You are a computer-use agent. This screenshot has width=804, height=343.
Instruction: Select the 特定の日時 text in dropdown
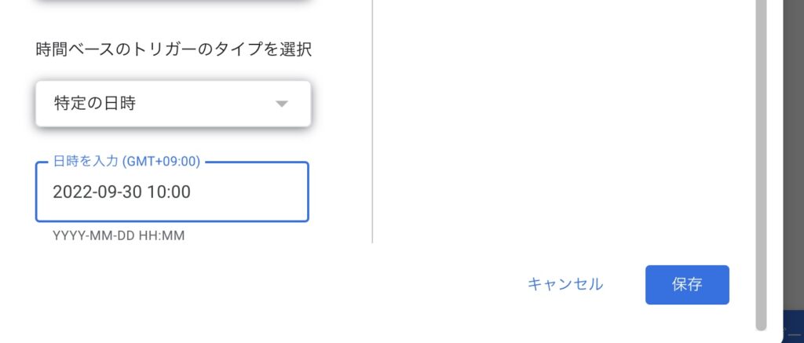coord(94,104)
